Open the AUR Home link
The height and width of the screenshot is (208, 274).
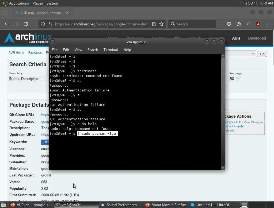pyautogui.click(x=16, y=53)
